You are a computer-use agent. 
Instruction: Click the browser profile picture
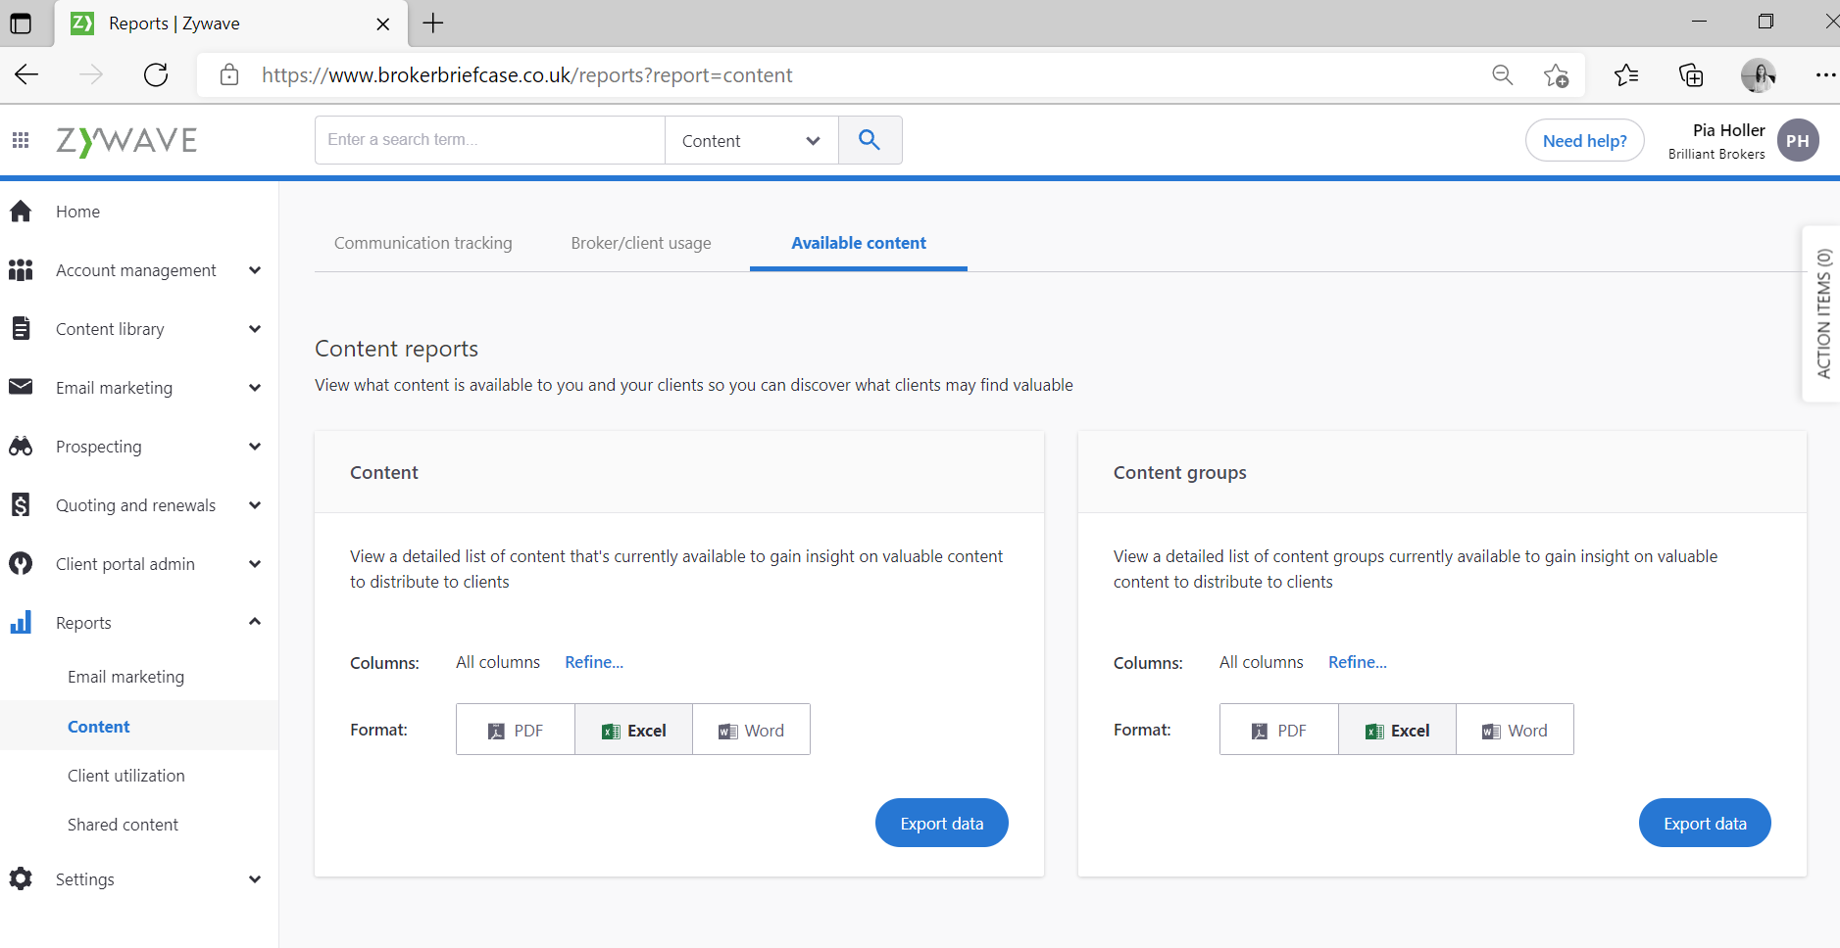[x=1759, y=74]
